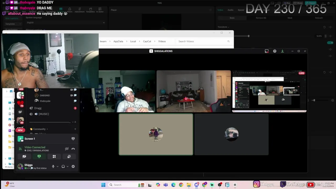Navigate to kwarn in Explorer breadcrumb
This screenshot has width=336, height=189.
click(x=103, y=41)
